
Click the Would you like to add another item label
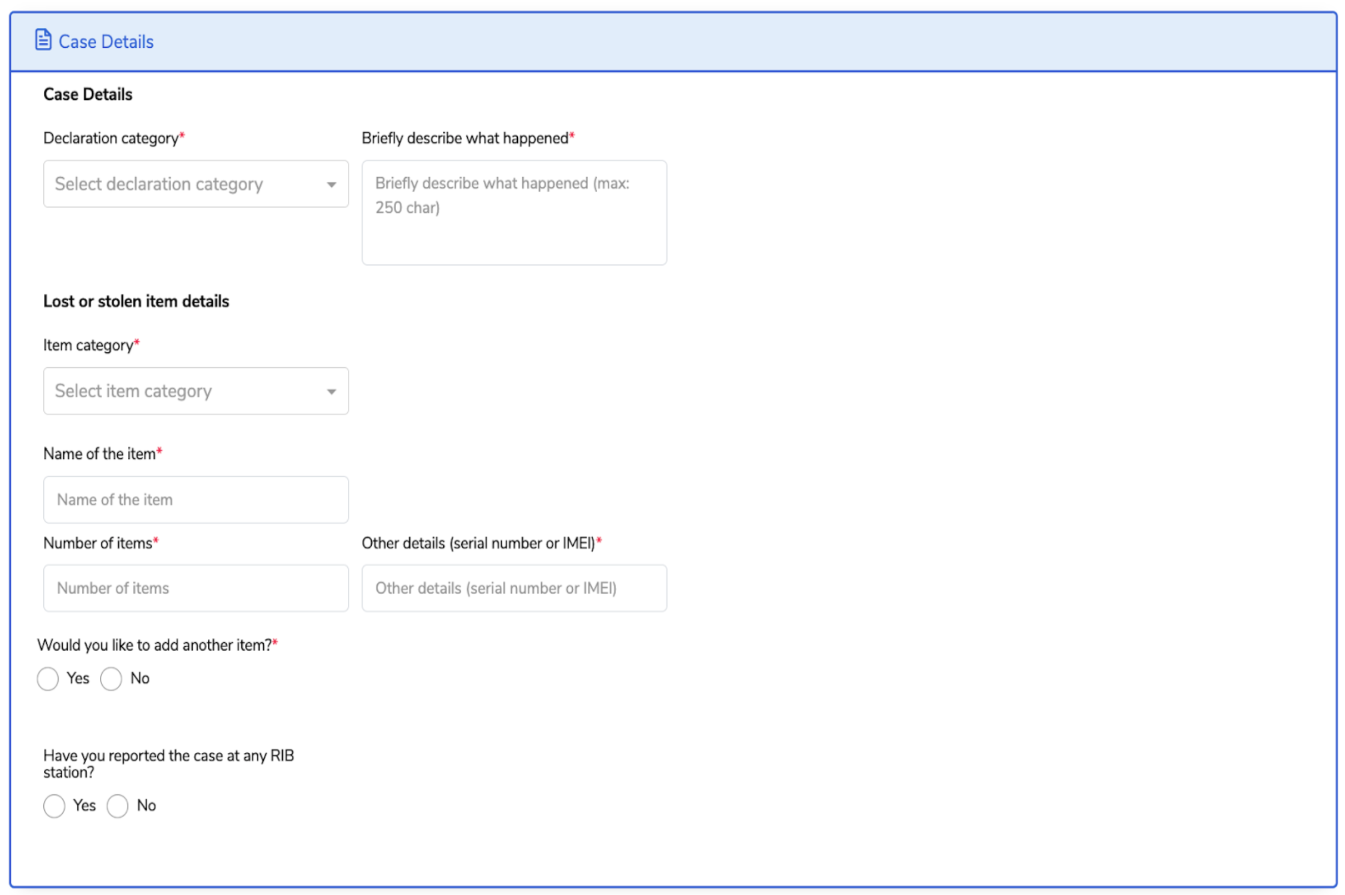point(154,645)
